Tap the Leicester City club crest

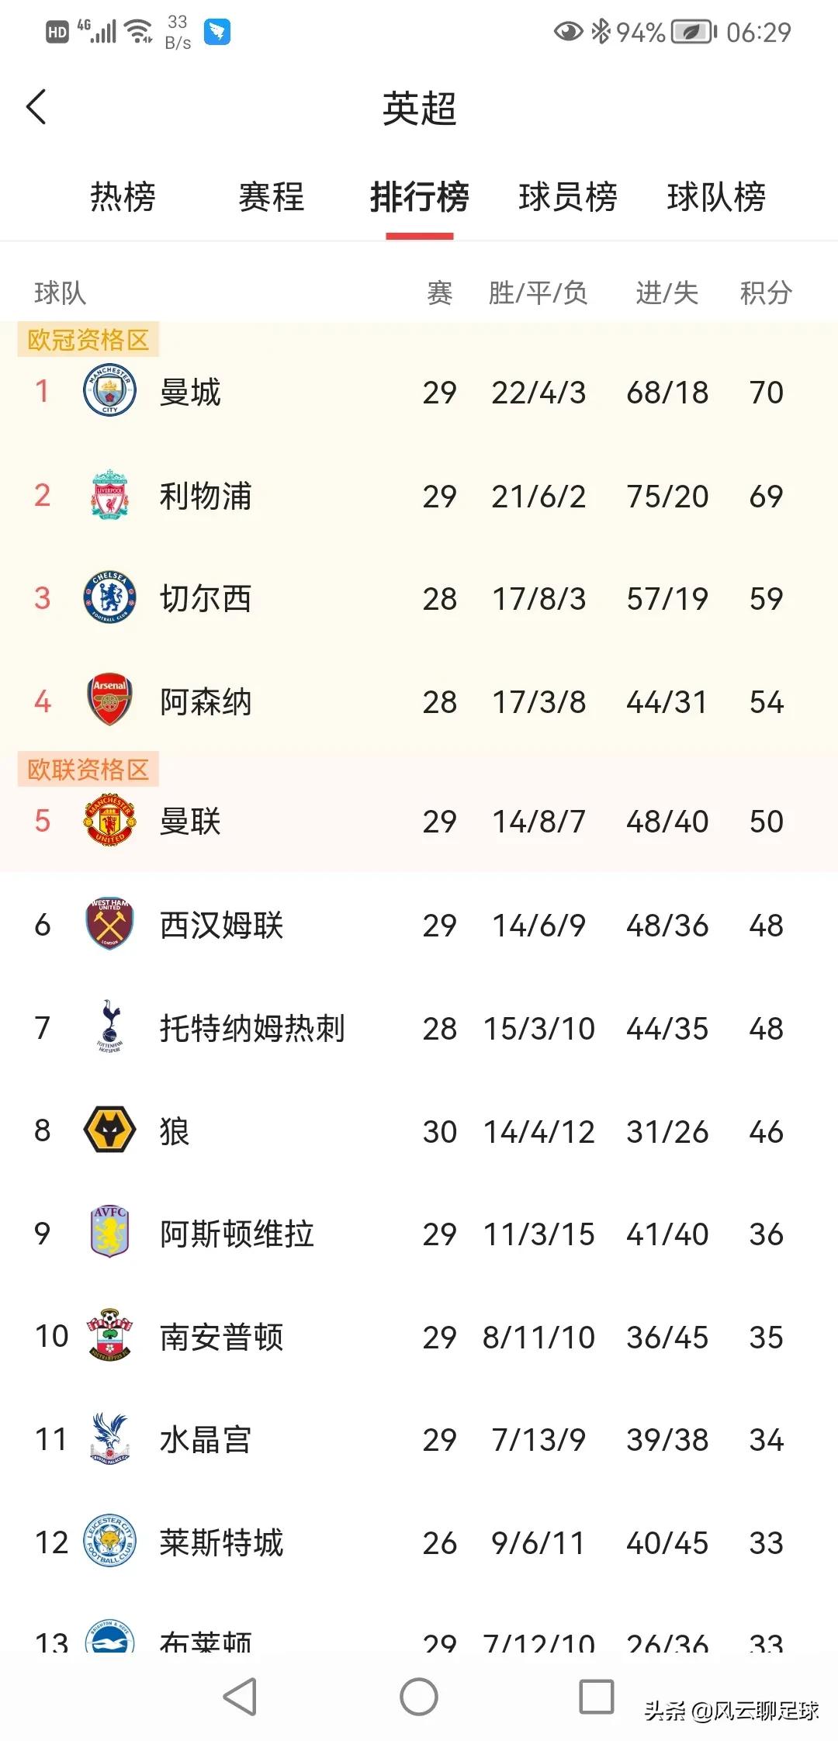pyautogui.click(x=109, y=1542)
